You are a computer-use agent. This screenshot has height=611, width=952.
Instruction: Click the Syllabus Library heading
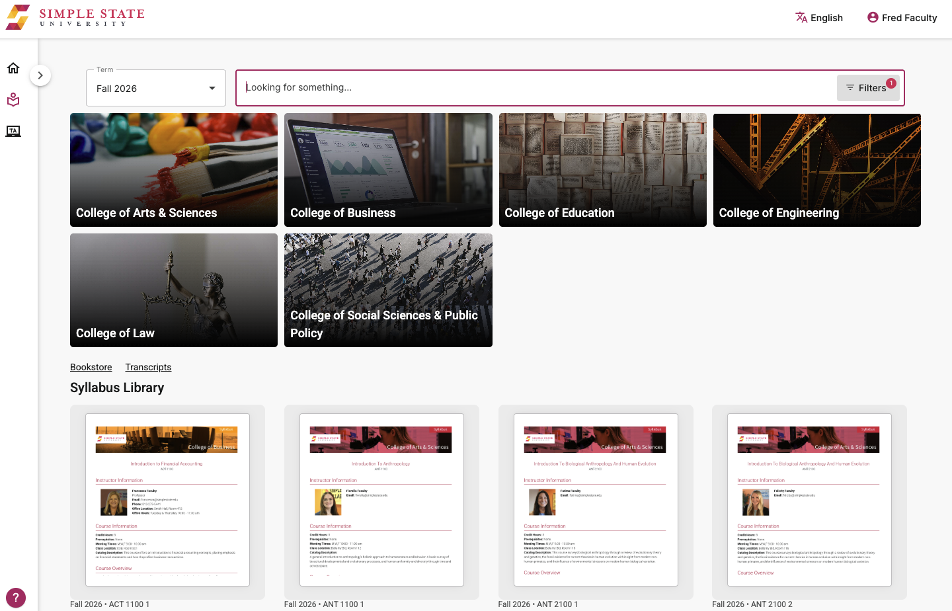point(117,387)
